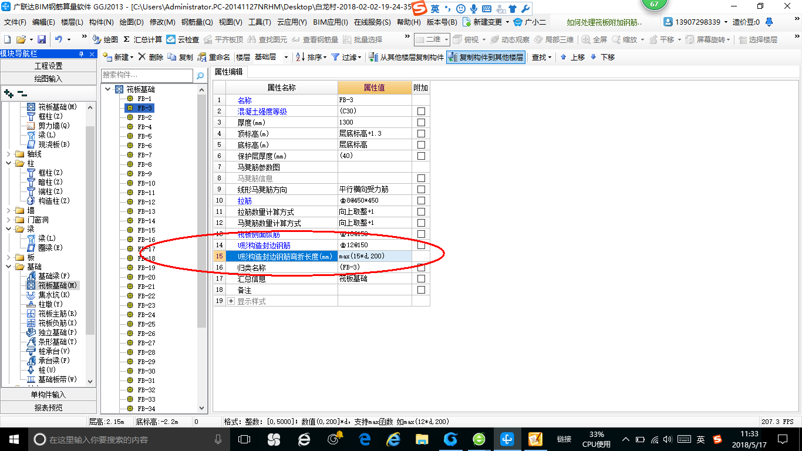Click the 工程设置 panel button
Viewport: 802px width, 451px height.
tap(48, 66)
